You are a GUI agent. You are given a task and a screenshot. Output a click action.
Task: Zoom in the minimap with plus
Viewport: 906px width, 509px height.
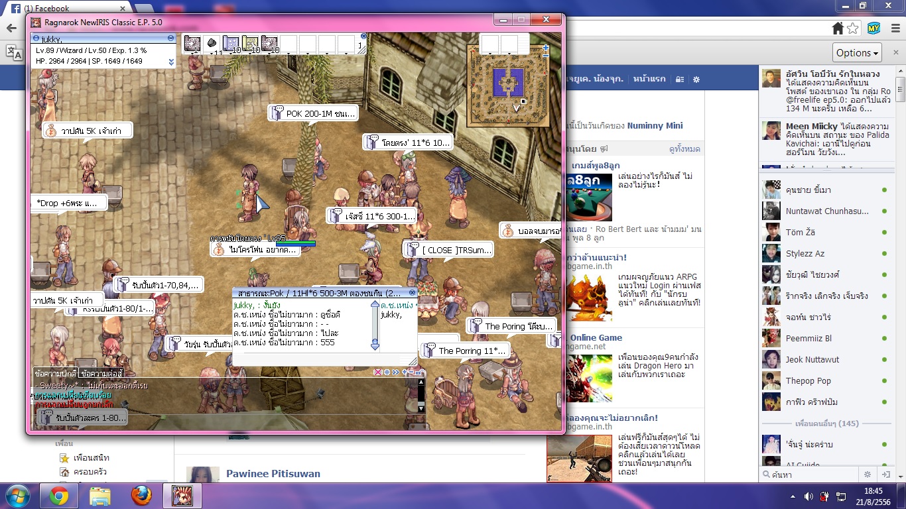click(x=546, y=48)
